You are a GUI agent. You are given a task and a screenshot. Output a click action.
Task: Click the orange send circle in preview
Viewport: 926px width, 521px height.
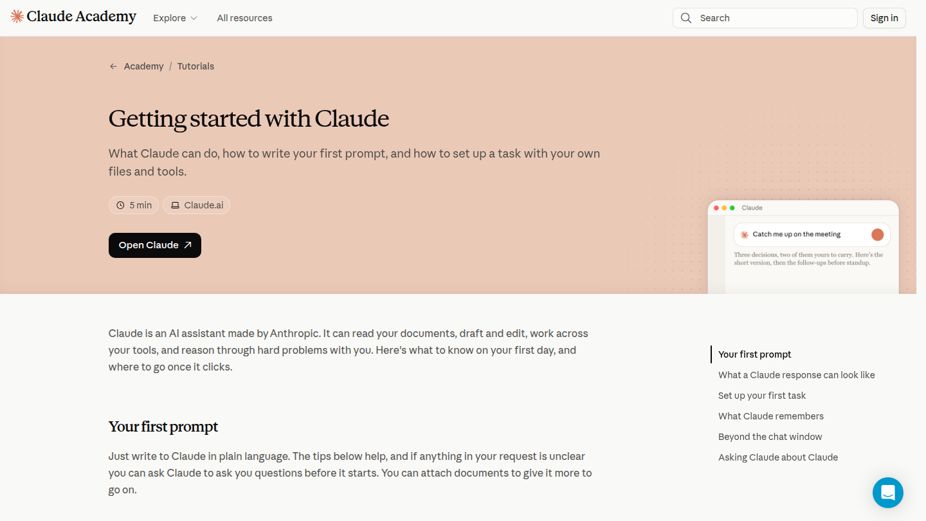point(877,235)
